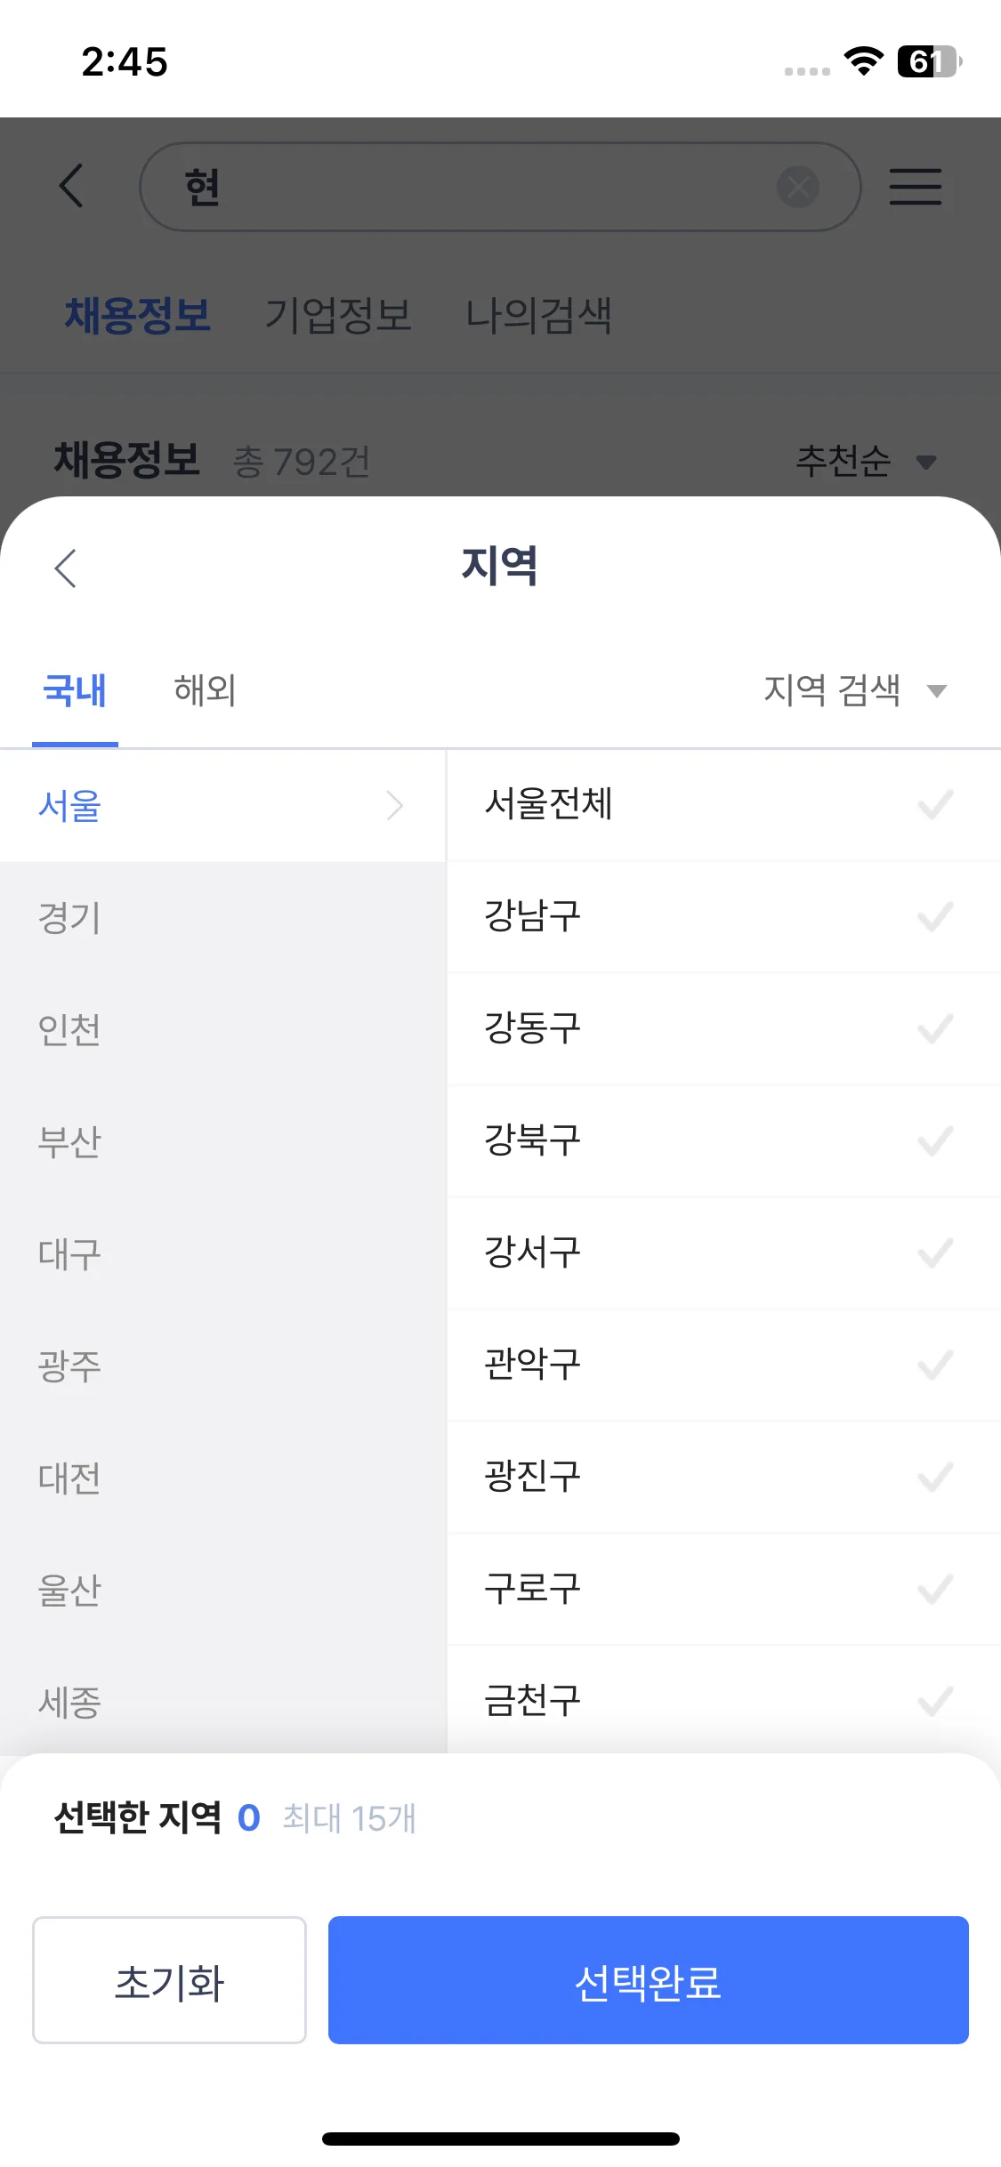Confirm with the 선택완료 button

(x=648, y=1979)
